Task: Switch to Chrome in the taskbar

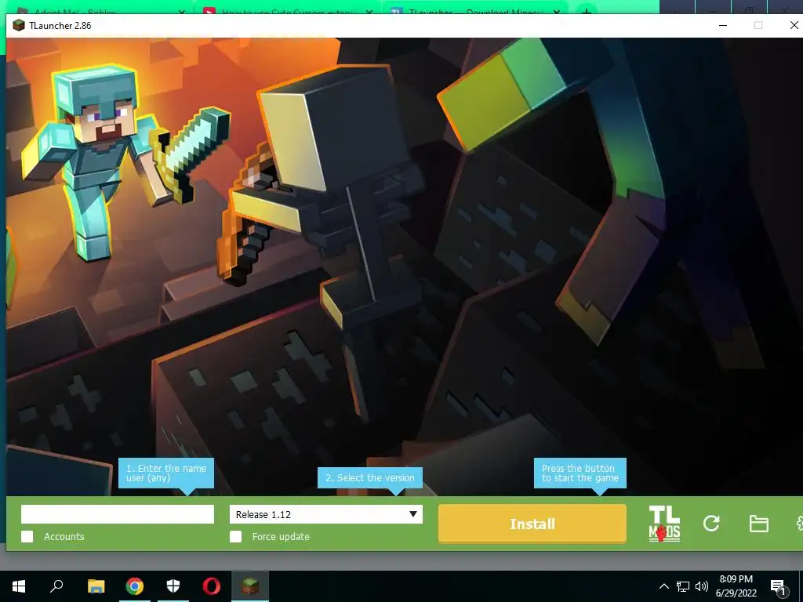Action: [135, 586]
